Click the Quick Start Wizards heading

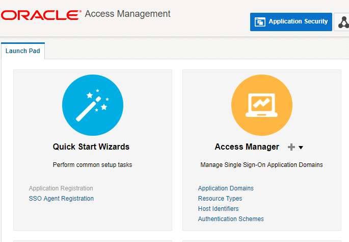[91, 147]
